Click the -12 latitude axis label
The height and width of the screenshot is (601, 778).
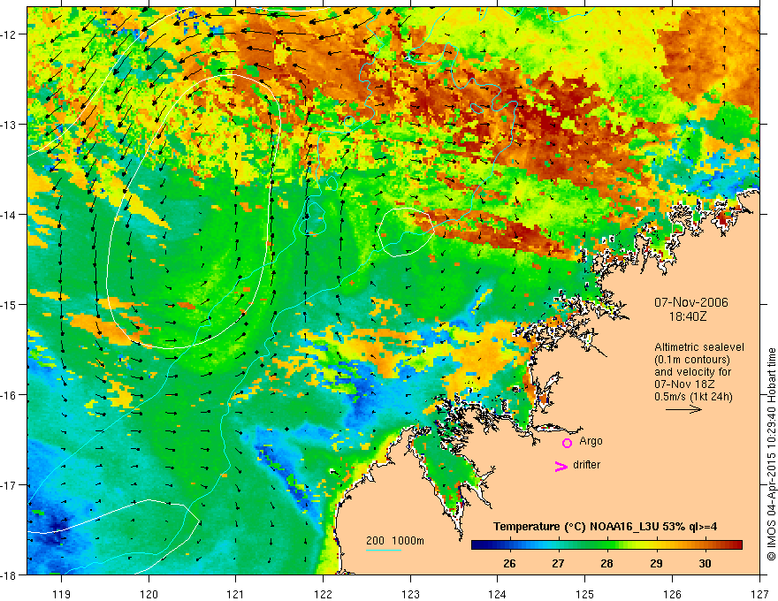coord(10,34)
